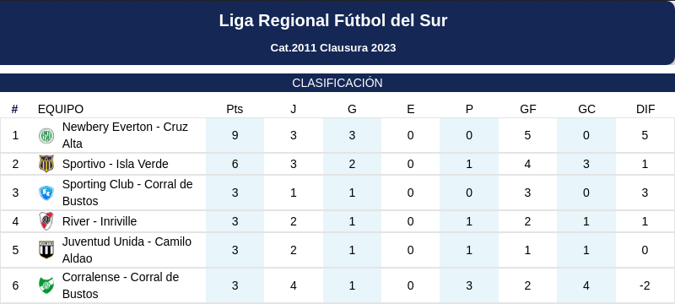Click the Cat.2011 Clausura 2023 subtitle

pos(333,48)
